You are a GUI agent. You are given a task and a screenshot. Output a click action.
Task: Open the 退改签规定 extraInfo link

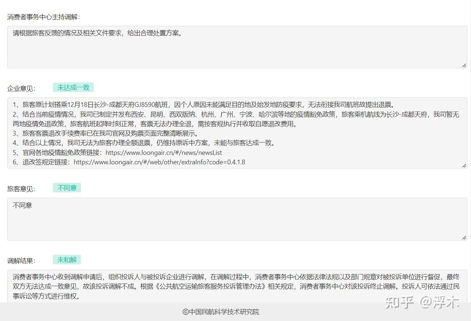[159, 162]
